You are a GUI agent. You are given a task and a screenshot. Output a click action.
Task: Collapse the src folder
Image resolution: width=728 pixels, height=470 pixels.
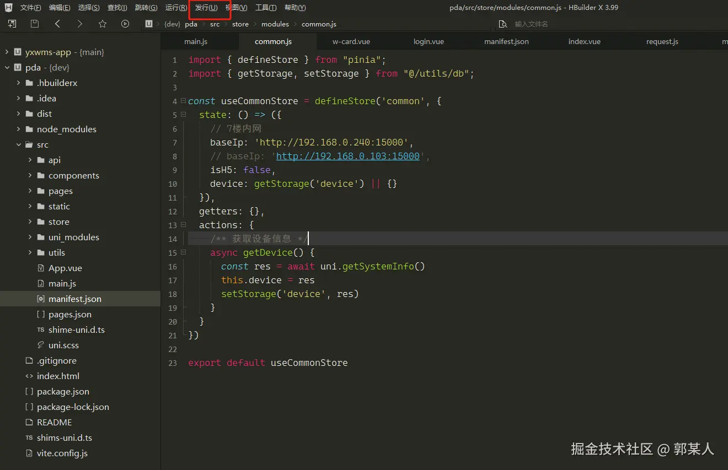(18, 144)
